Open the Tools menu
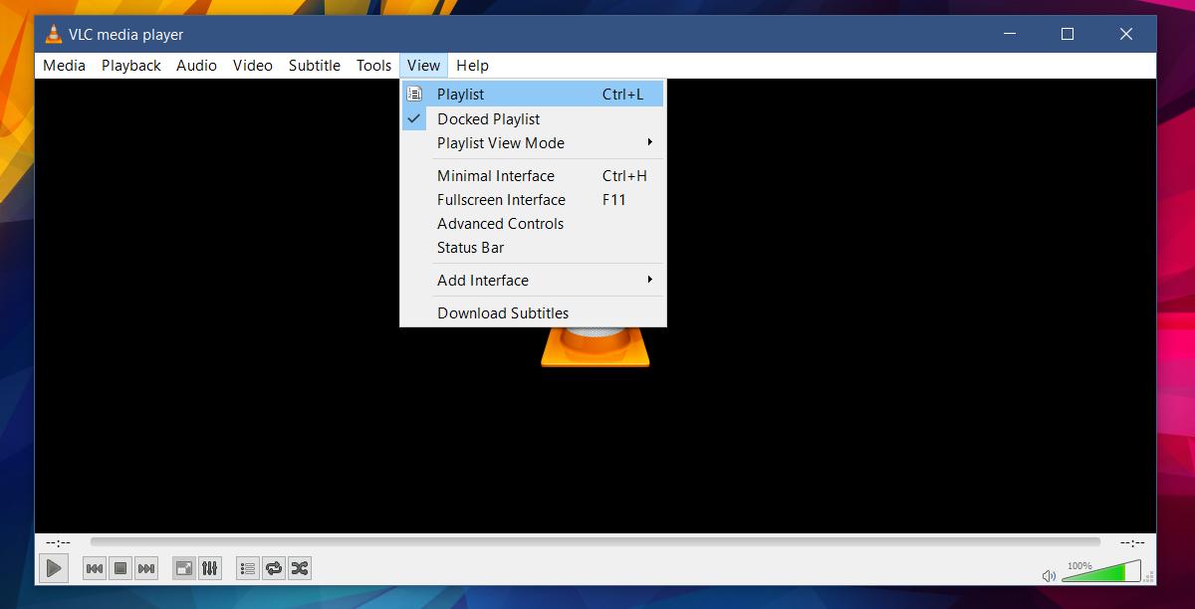The height and width of the screenshot is (609, 1195). (x=374, y=66)
